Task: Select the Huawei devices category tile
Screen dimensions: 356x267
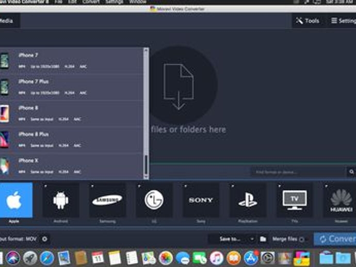Action: point(340,200)
